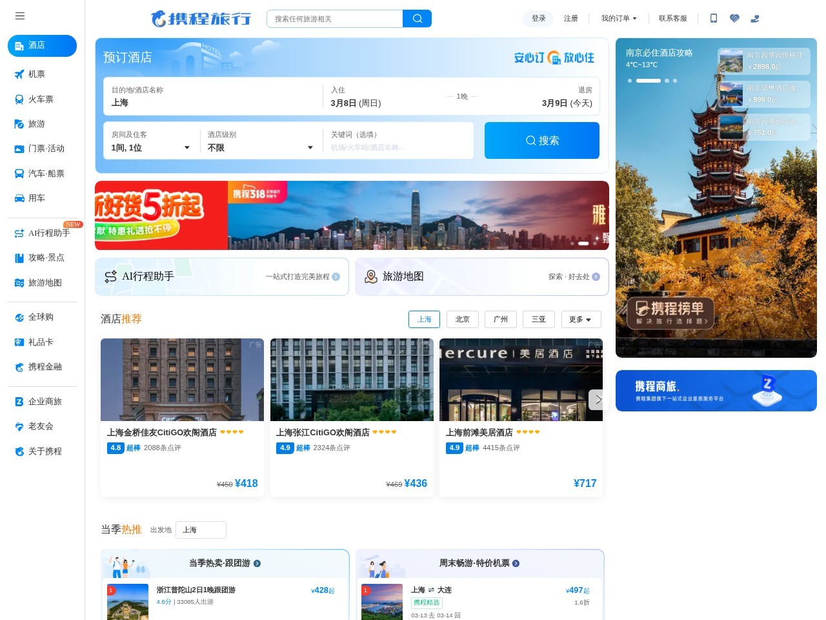Select 三亚 as the recommended city
Image resolution: width=826 pixels, height=620 pixels.
(x=538, y=319)
